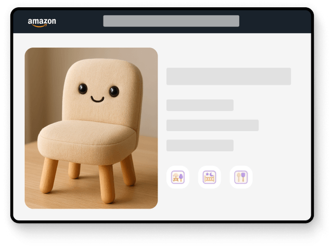
Task: Click the chair's front-right wooden leg
Action: click(106, 183)
